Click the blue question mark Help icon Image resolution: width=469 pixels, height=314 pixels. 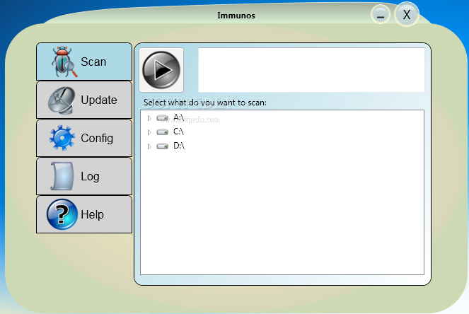click(x=62, y=214)
